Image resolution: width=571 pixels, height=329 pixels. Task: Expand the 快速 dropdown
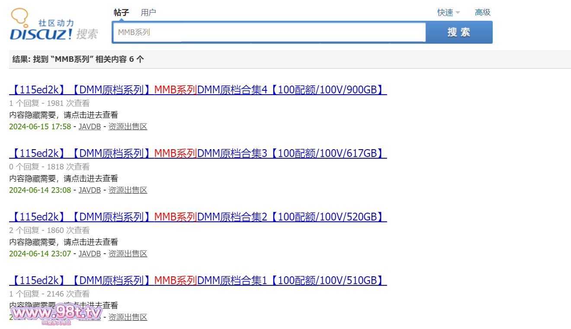tap(449, 13)
